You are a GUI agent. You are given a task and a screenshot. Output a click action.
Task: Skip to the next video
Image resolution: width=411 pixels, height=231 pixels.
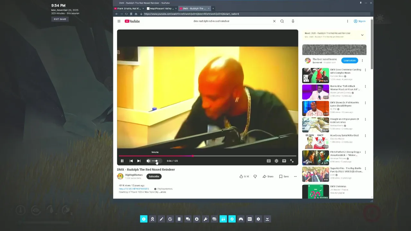click(x=139, y=161)
